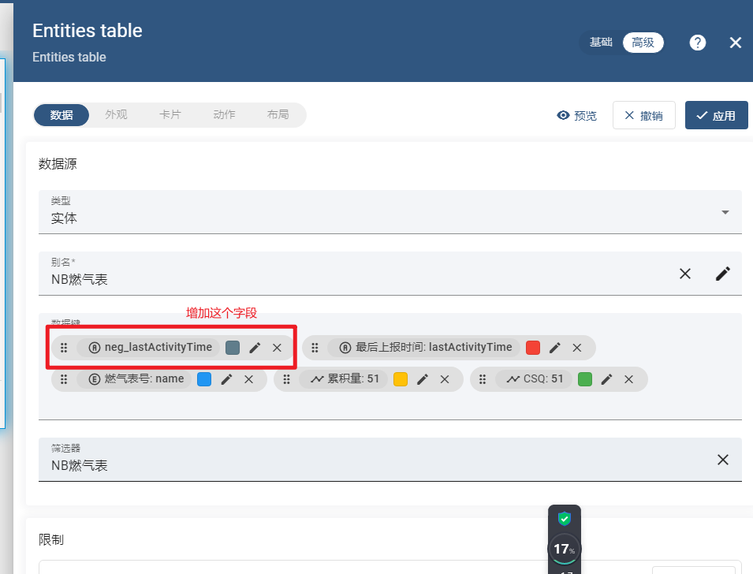Click the 17% circular progress indicator
The image size is (753, 574).
(x=565, y=549)
